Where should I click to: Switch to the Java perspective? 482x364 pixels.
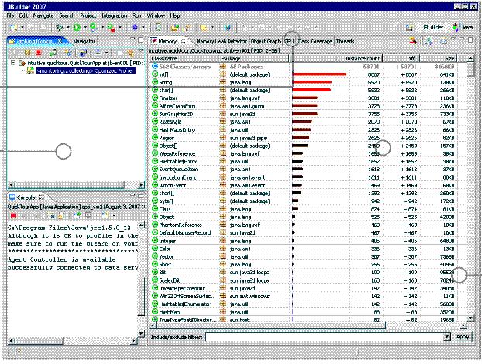tap(463, 27)
